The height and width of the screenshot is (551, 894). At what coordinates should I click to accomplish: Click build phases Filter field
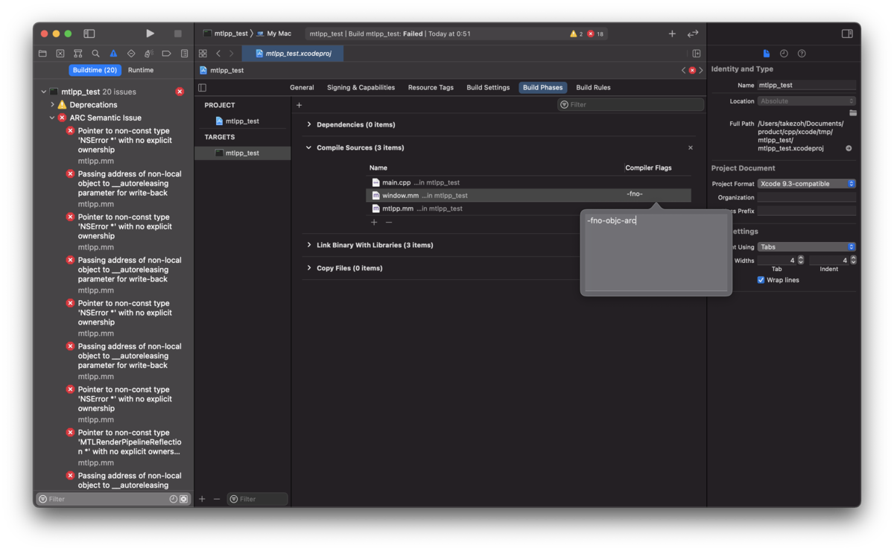pyautogui.click(x=630, y=105)
